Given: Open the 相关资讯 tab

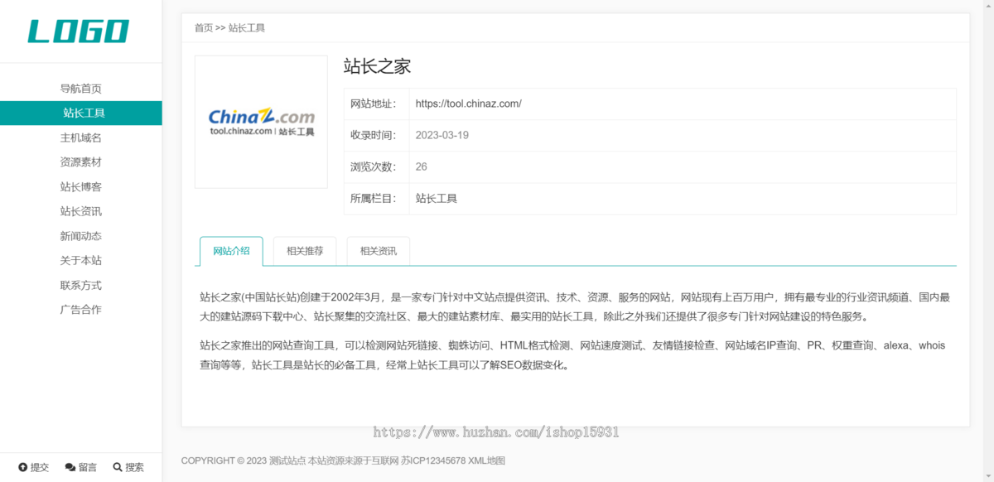Looking at the screenshot, I should pos(377,250).
